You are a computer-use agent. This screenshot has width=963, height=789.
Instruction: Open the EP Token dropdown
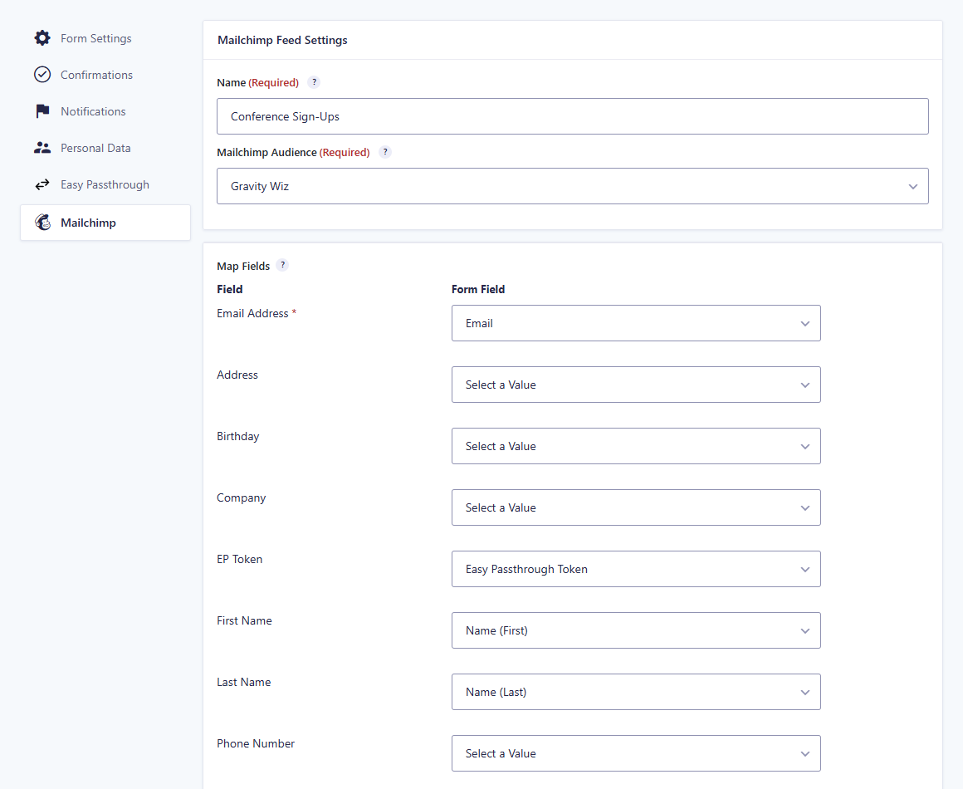click(636, 569)
